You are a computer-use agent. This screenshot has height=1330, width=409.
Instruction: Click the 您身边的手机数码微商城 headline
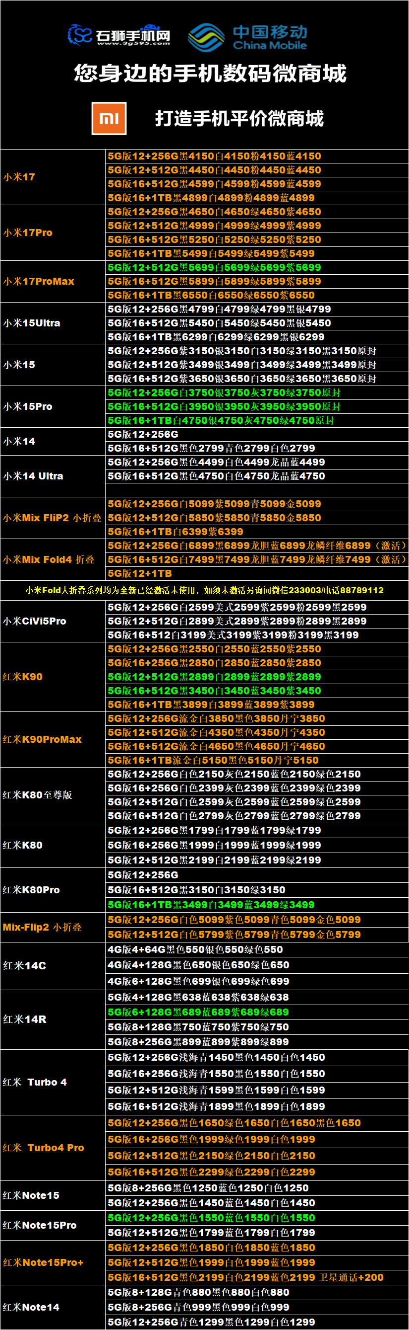click(x=210, y=74)
